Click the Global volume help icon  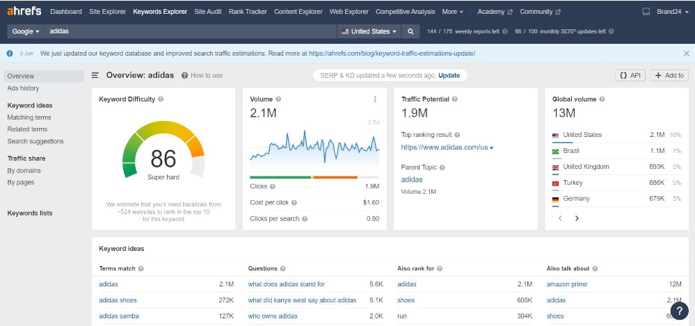point(602,99)
